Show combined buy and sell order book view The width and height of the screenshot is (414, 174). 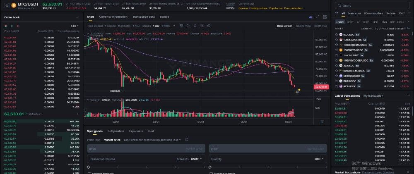pos(6,26)
